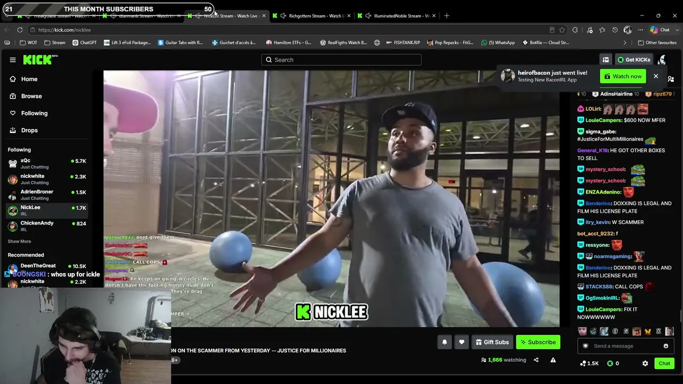The height and width of the screenshot is (384, 683).
Task: Click username General_K1ll in chat
Action: point(593,150)
